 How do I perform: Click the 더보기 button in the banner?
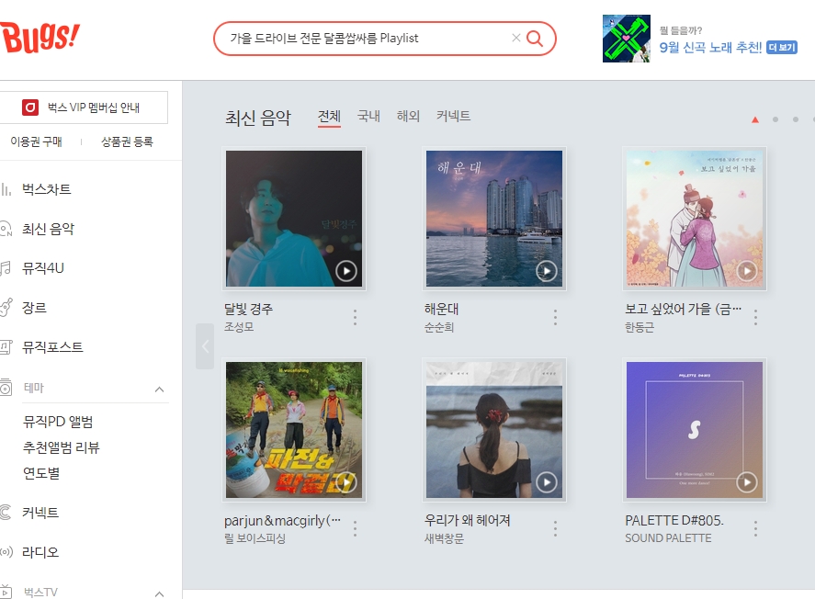tap(782, 47)
